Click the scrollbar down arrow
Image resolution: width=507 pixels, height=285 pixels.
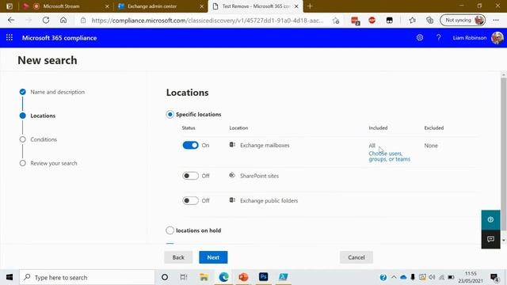504,240
